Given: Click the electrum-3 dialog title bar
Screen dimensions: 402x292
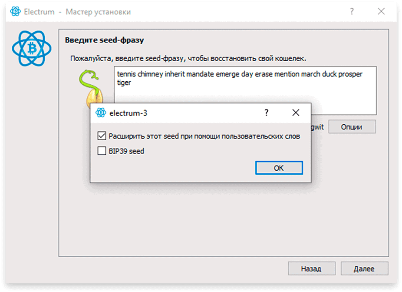Looking at the screenshot, I should click(201, 113).
